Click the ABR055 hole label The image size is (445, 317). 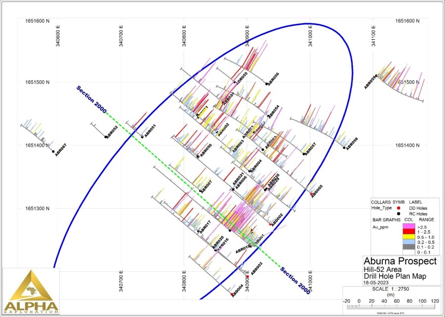coord(242,78)
